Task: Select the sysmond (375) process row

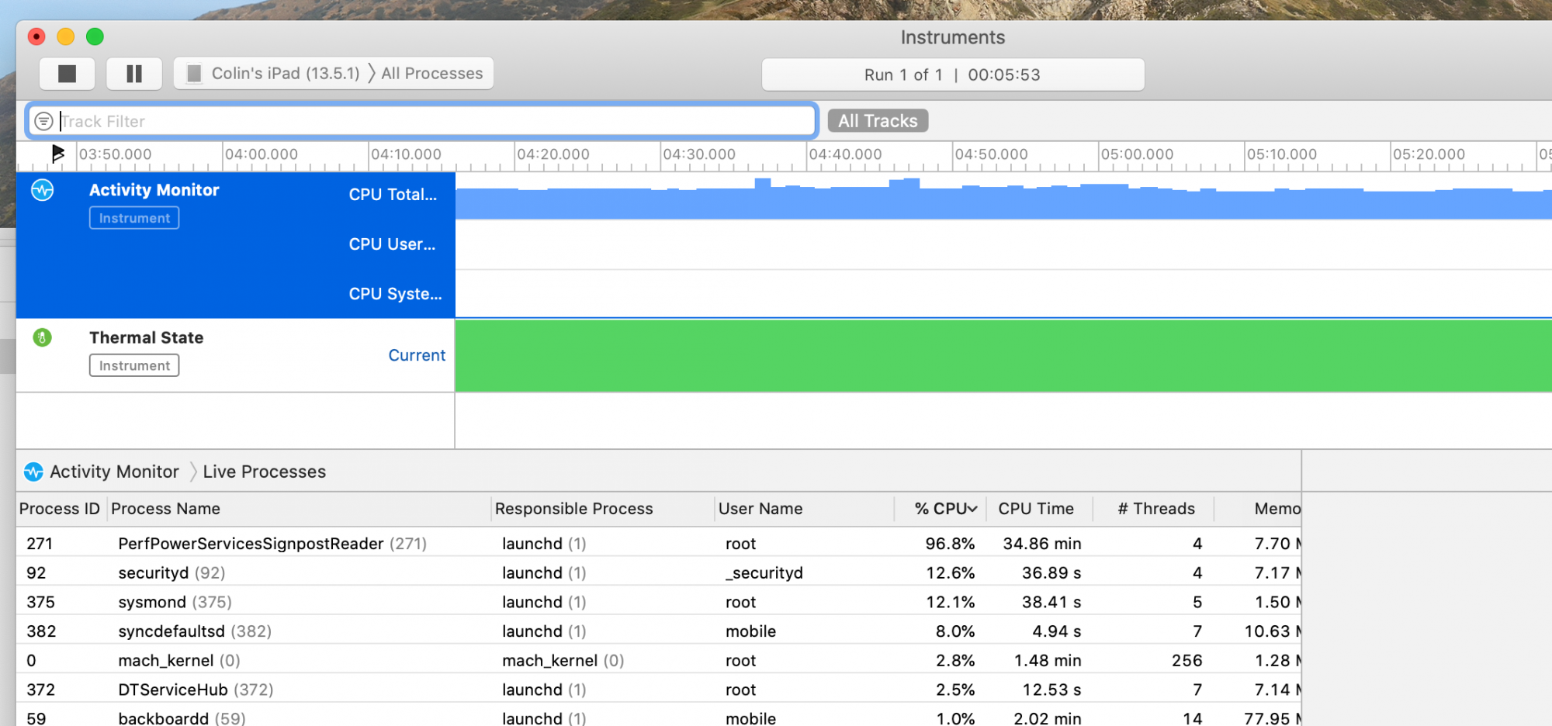Action: coord(658,603)
